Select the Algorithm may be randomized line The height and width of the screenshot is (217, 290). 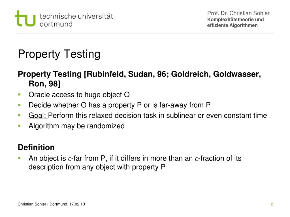(76, 126)
